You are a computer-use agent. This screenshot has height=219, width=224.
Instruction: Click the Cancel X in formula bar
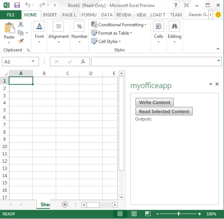pos(57,62)
